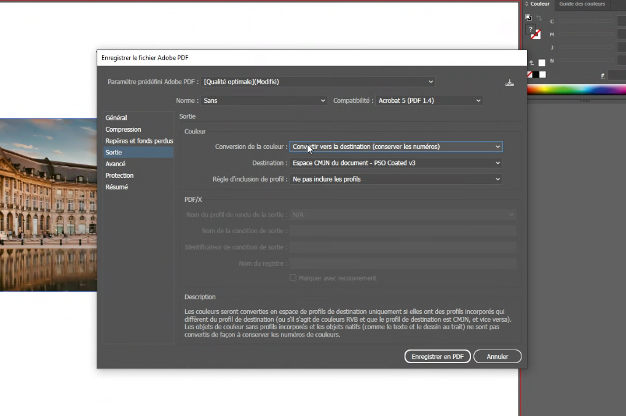Click the stroke box with red slash
Viewport: 626px width, 416px height.
tap(536, 35)
